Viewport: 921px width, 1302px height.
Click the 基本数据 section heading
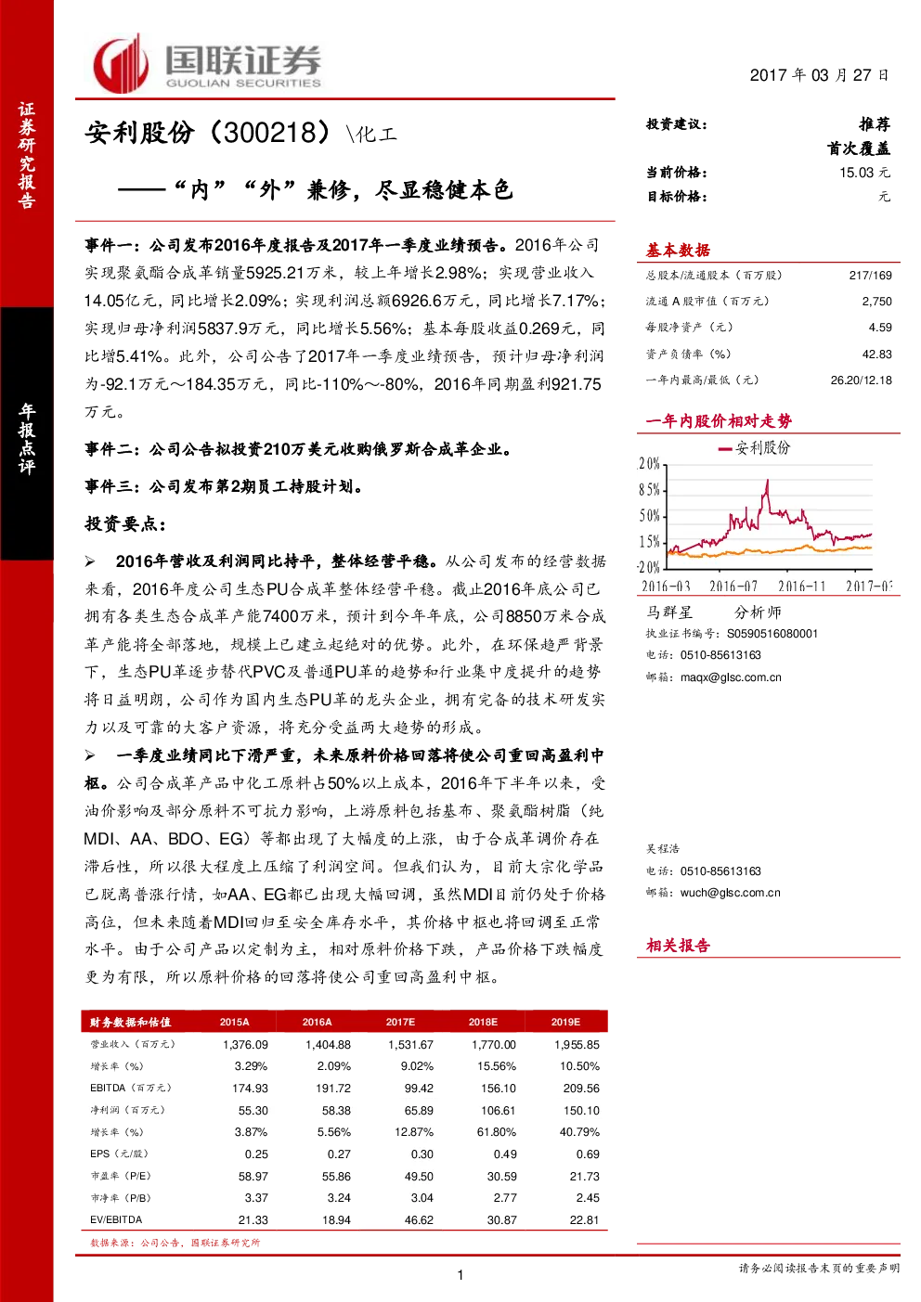pos(679,250)
